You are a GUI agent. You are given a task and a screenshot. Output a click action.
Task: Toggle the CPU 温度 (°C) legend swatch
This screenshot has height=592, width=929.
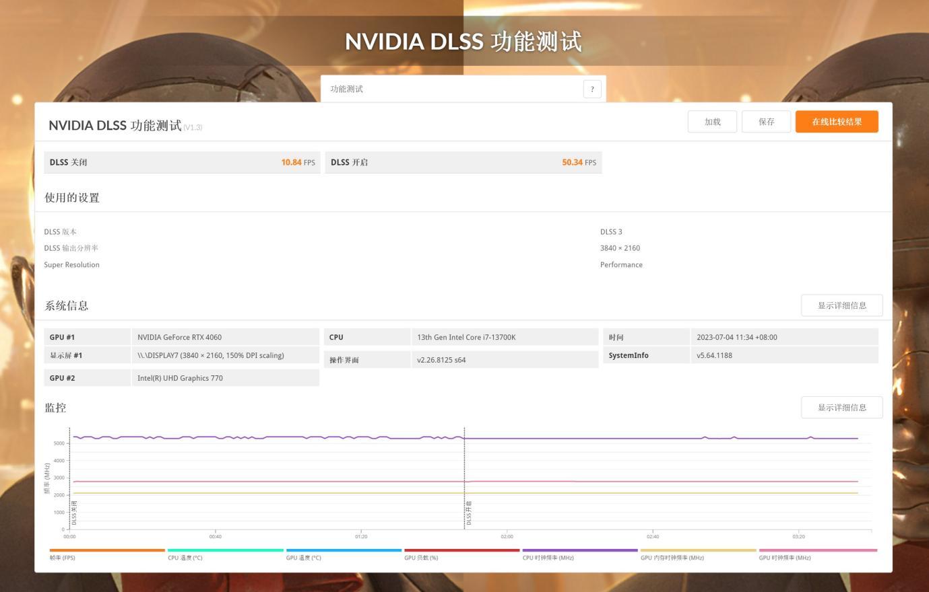click(226, 550)
